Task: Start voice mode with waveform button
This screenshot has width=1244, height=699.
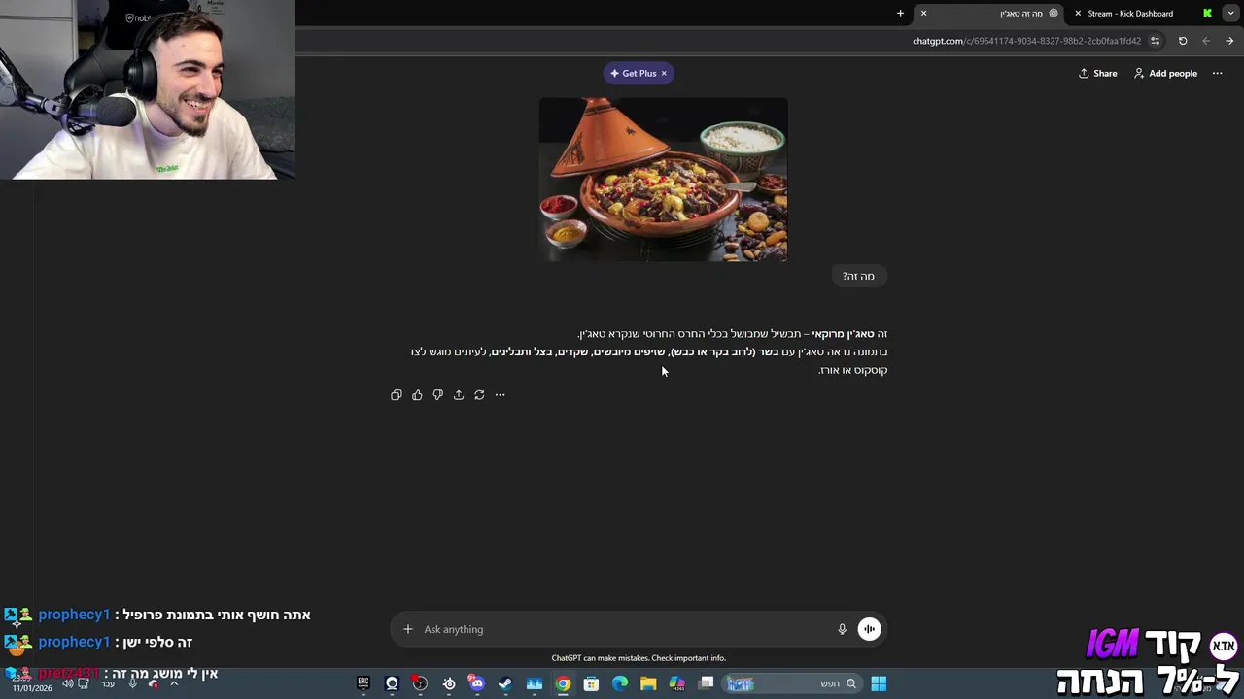Action: (x=869, y=629)
